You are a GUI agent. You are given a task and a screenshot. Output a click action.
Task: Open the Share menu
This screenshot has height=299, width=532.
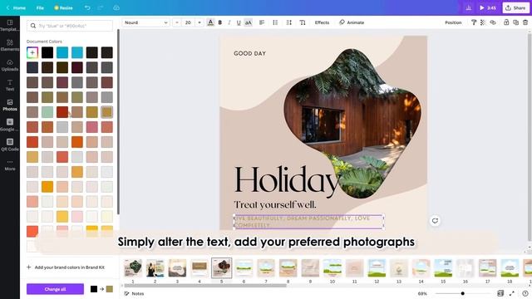pos(515,7)
